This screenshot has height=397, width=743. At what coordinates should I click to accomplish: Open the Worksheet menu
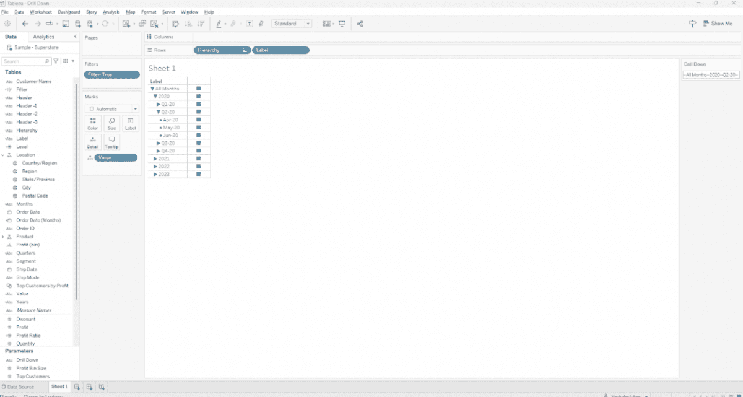pyautogui.click(x=41, y=12)
